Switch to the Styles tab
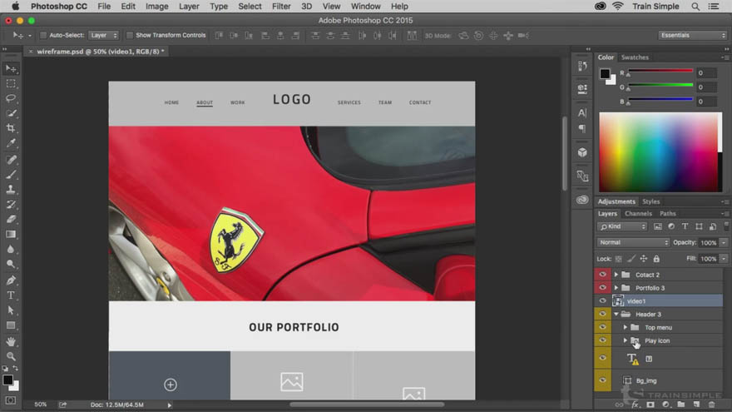Screen dimensions: 732x412 (650, 201)
